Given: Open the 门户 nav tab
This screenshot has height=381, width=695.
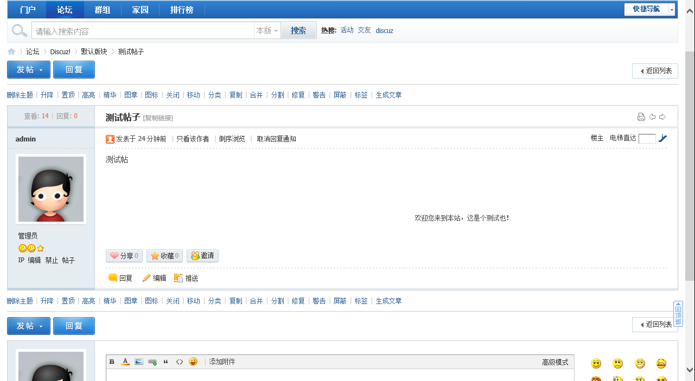Looking at the screenshot, I should click(28, 10).
